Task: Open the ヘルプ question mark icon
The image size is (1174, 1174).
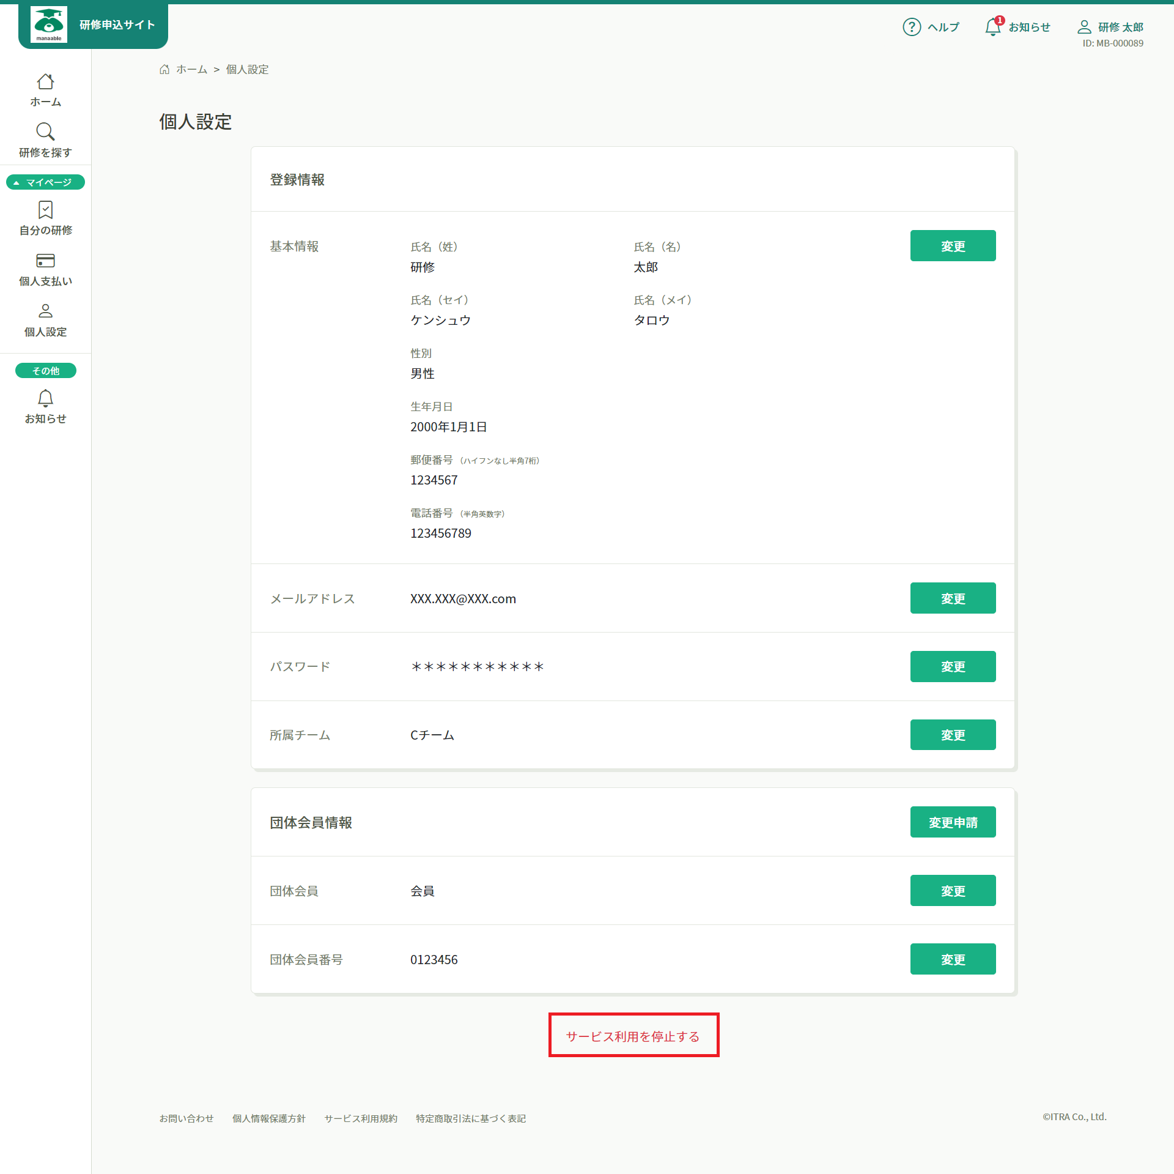Action: (x=912, y=27)
